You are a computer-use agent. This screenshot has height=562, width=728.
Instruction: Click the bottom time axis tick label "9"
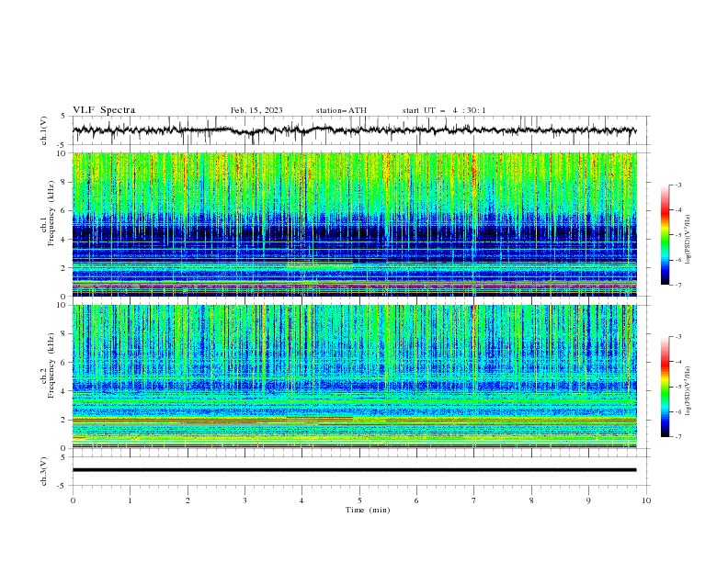tap(588, 500)
